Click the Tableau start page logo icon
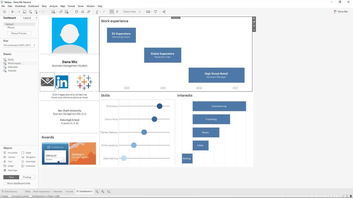 coord(4,12)
